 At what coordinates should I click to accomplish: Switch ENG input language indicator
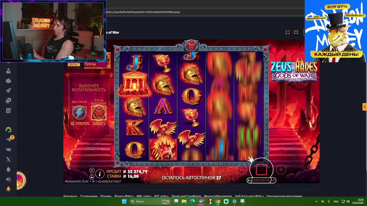tap(336, 201)
